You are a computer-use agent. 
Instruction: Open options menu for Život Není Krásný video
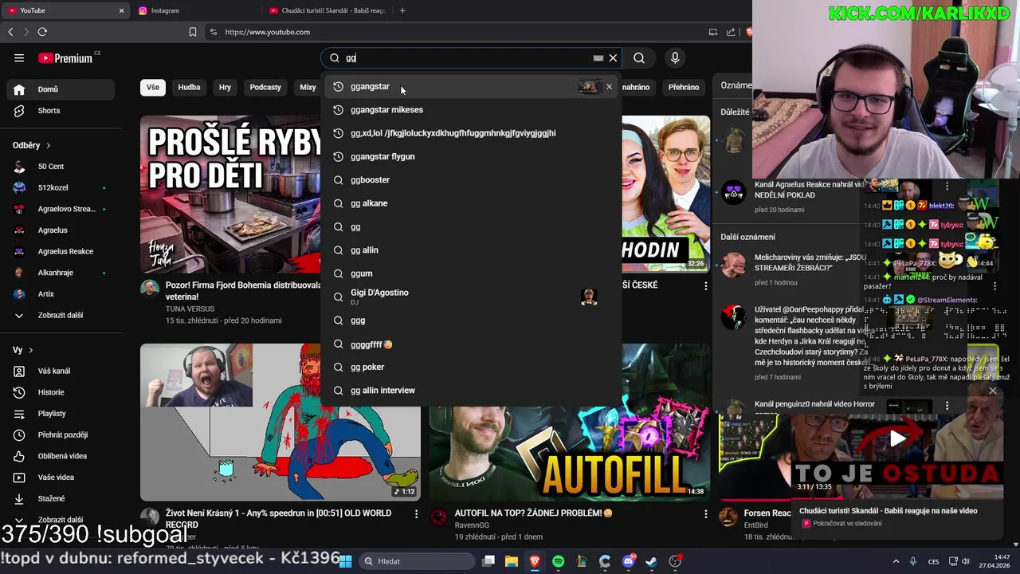click(x=416, y=514)
